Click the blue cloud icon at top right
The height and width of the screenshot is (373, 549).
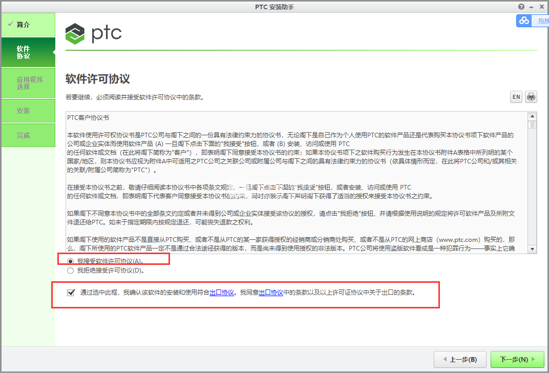click(x=524, y=20)
